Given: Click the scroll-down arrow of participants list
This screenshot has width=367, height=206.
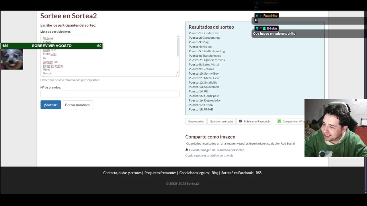Looking at the screenshot, I should 178,72.
